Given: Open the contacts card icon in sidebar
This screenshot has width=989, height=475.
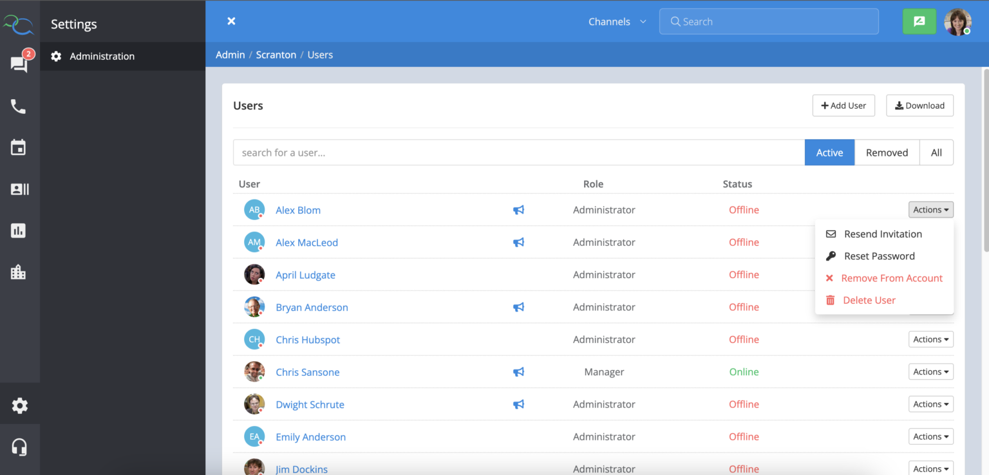Looking at the screenshot, I should click(19, 189).
